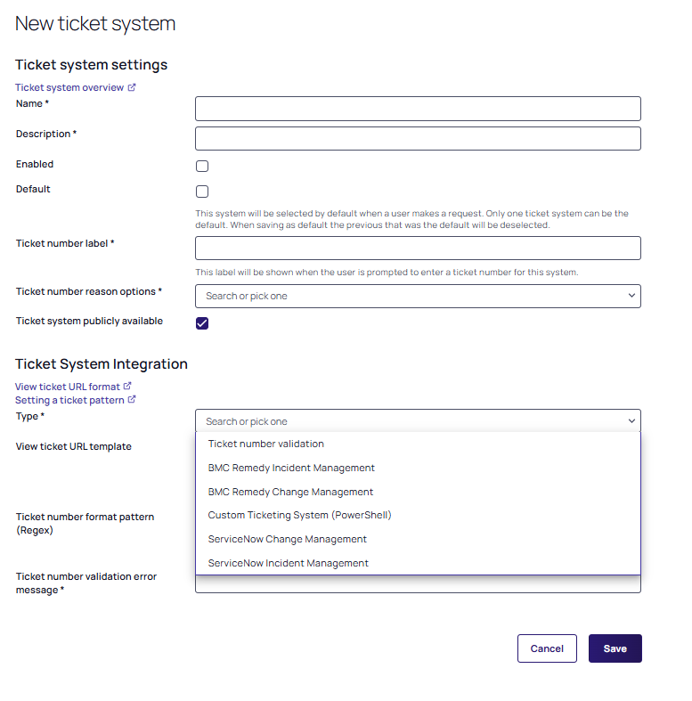Choose BMC Remedy Incident Management option
This screenshot has width=692, height=701.
pos(291,468)
